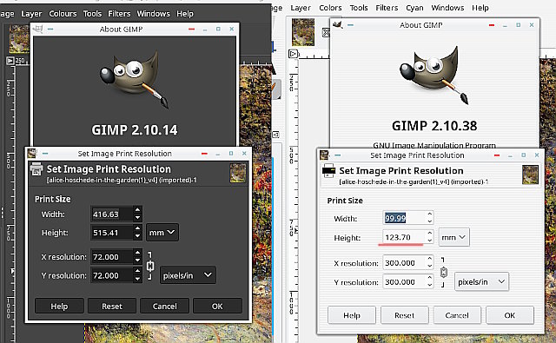Click Y resolution field showing 72.000
This screenshot has height=343, width=556.
112,275
